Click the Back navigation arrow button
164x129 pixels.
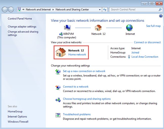pyautogui.click(x=5, y=10)
